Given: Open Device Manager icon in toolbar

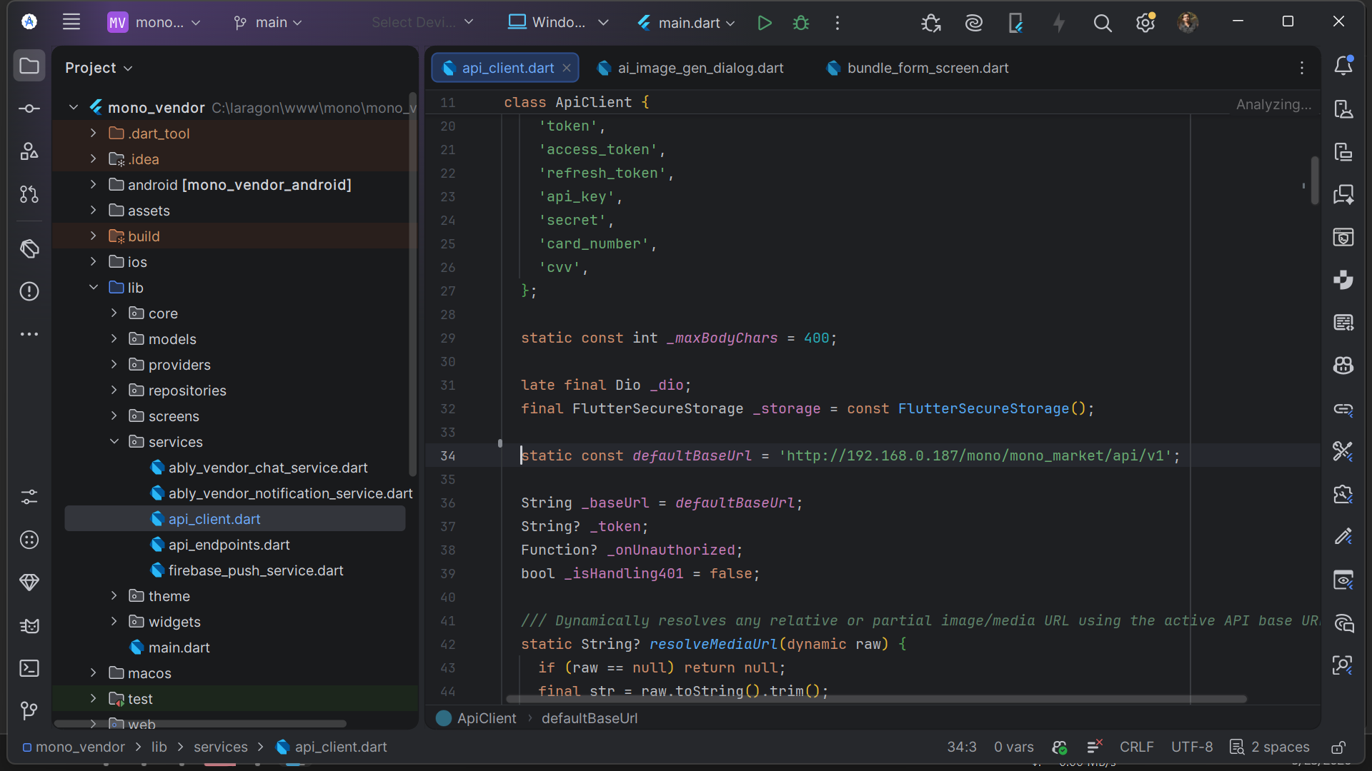Looking at the screenshot, I should [x=1016, y=23].
